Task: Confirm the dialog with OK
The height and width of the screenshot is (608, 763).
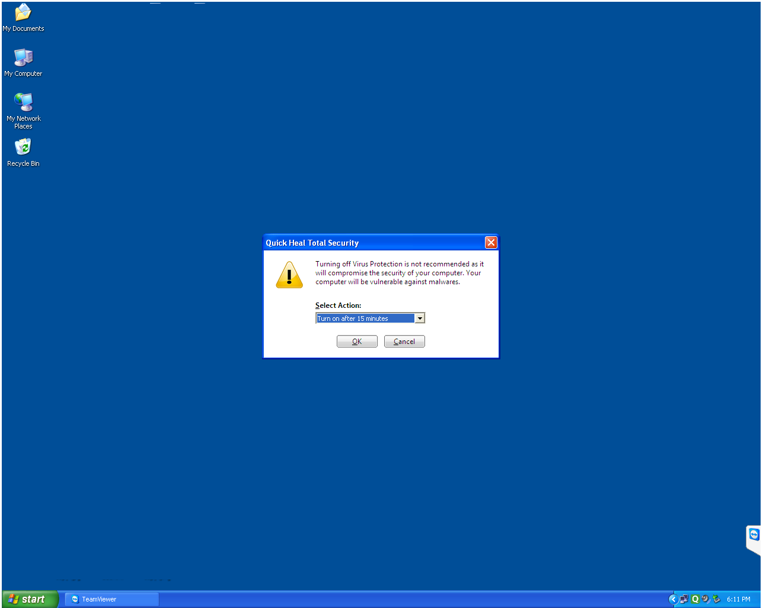Action: click(x=357, y=342)
